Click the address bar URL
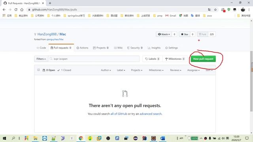Viewport: 253px width, 142px height. tap(55, 9)
